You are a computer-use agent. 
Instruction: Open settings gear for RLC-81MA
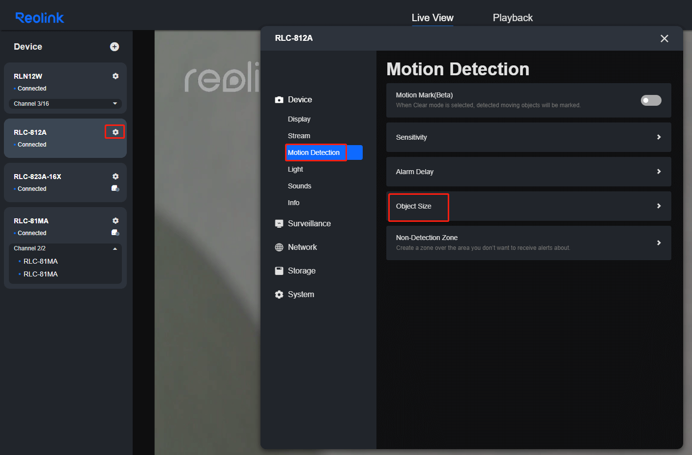click(x=115, y=221)
